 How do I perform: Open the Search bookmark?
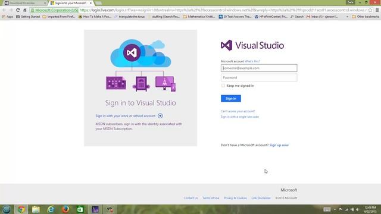point(297,17)
